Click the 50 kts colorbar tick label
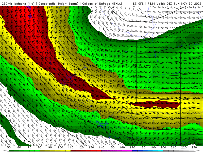 [9, 147]
